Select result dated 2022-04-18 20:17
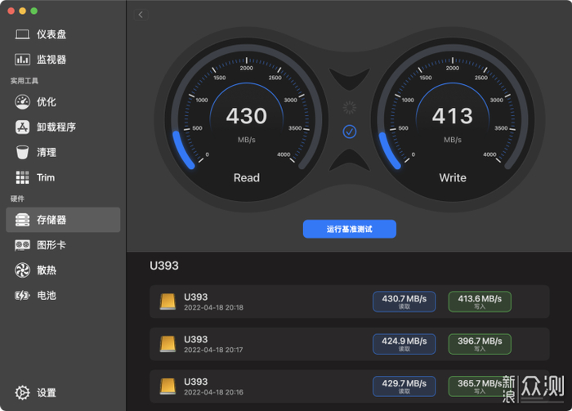Viewport: 572px width, 411px height. click(350, 344)
